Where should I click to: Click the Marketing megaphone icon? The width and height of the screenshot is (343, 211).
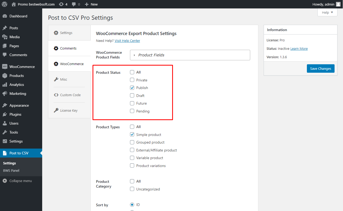(x=5, y=94)
